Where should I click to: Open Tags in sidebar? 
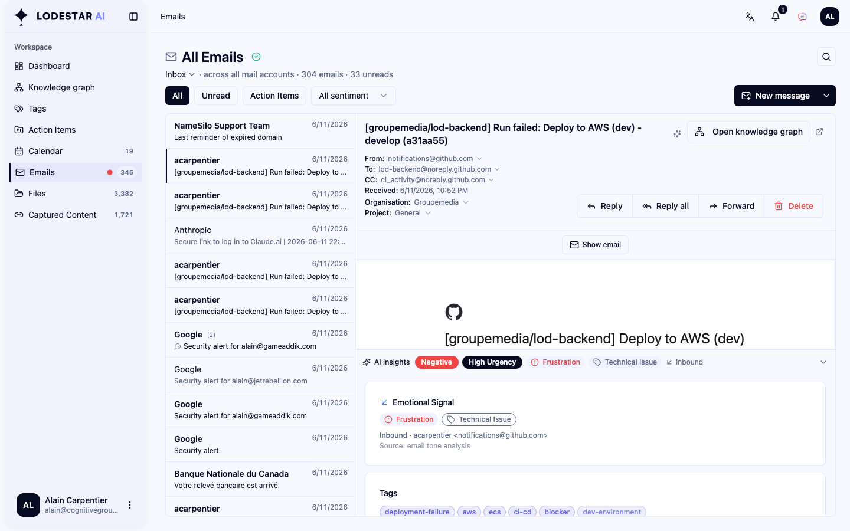coord(76,109)
